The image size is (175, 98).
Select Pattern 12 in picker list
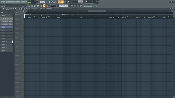pos(7,47)
